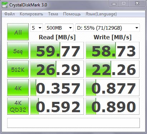Open the Помощь menu
The height and width of the screenshot is (134, 147).
72,14
